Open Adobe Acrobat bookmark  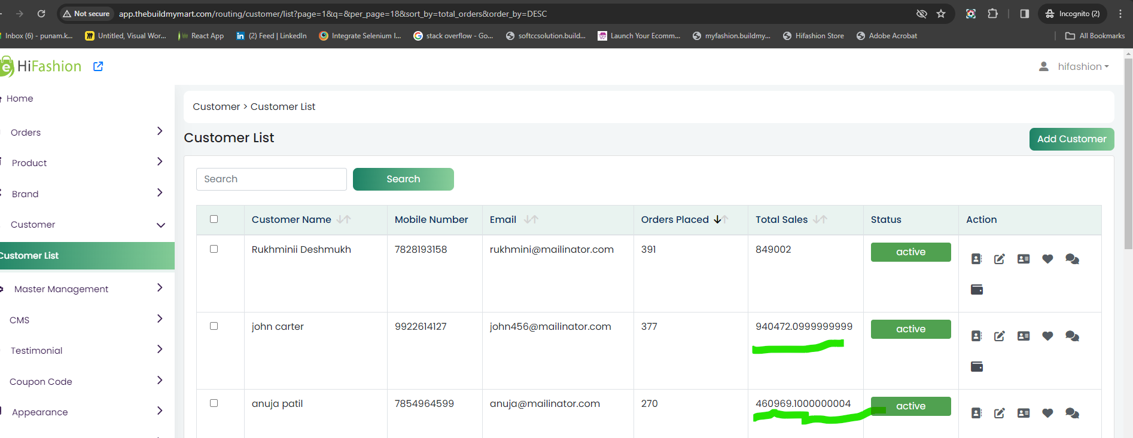887,36
